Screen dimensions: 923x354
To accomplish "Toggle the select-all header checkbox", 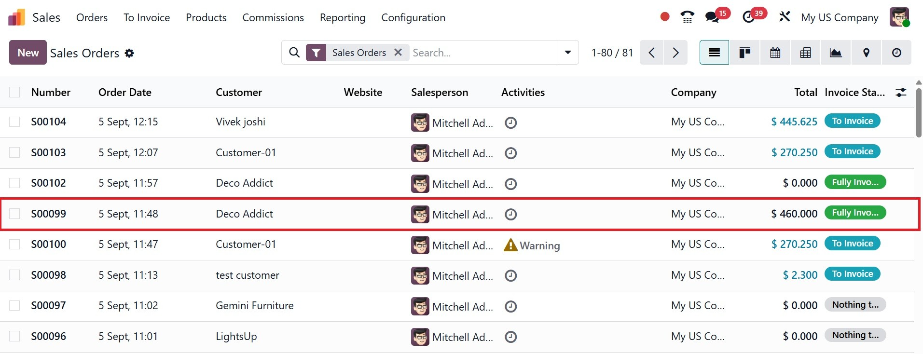I will tap(14, 92).
